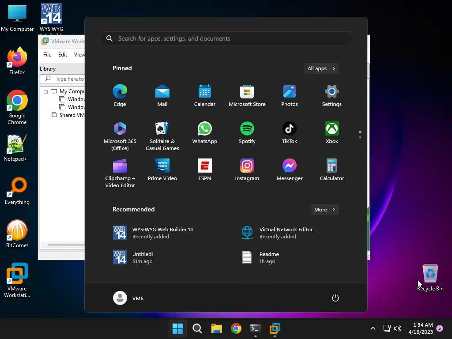Select Everything desktop shortcut

click(x=17, y=191)
